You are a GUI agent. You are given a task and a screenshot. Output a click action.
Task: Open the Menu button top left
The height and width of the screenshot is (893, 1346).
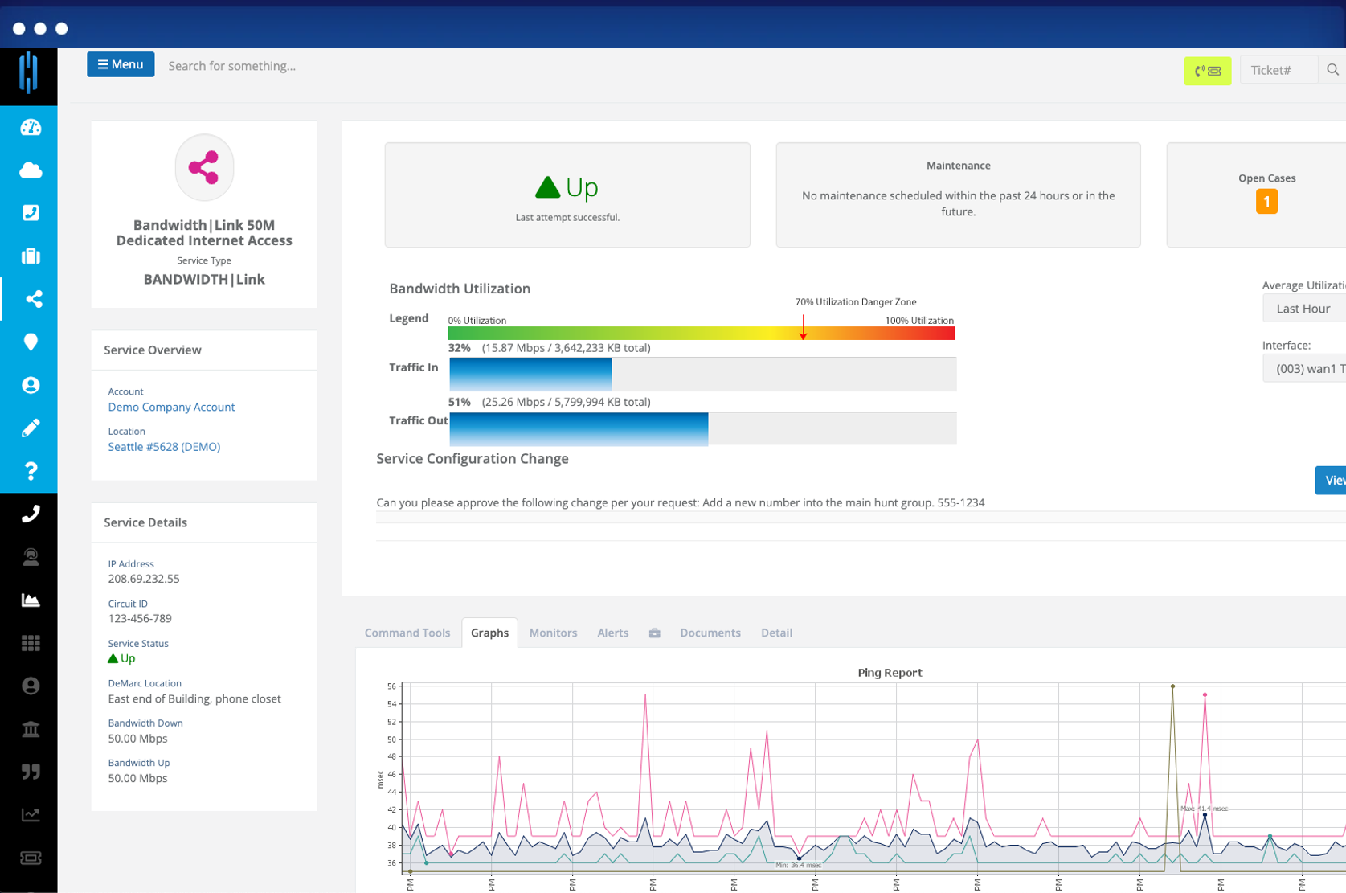pos(121,64)
